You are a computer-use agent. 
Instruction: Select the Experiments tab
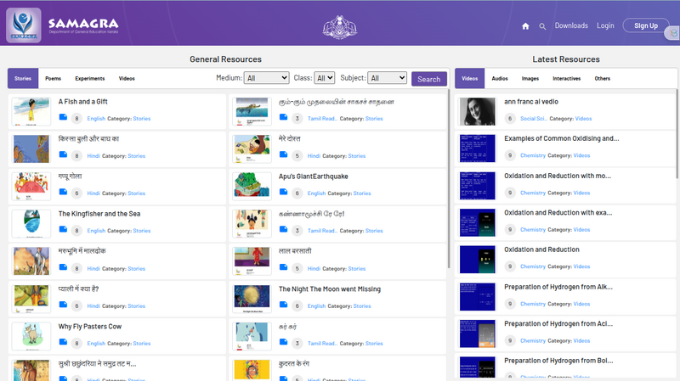click(x=89, y=79)
